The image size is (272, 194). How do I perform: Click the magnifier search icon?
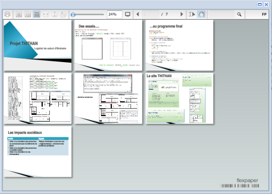(239, 14)
